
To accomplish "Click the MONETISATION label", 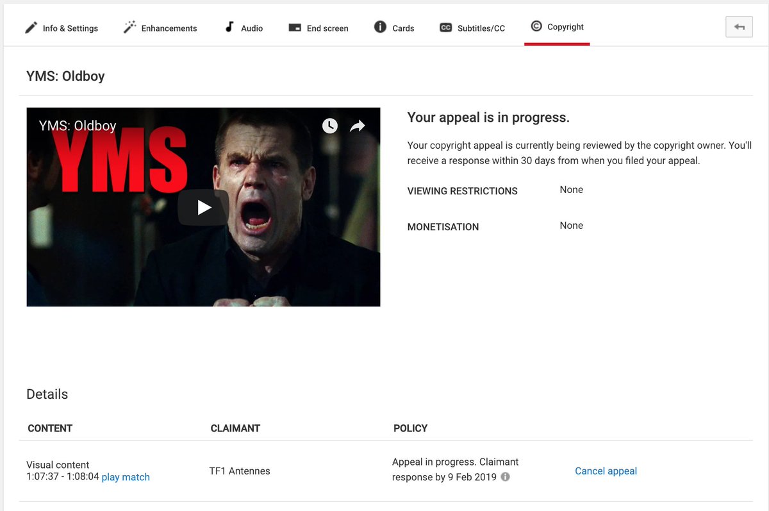I will click(x=443, y=227).
